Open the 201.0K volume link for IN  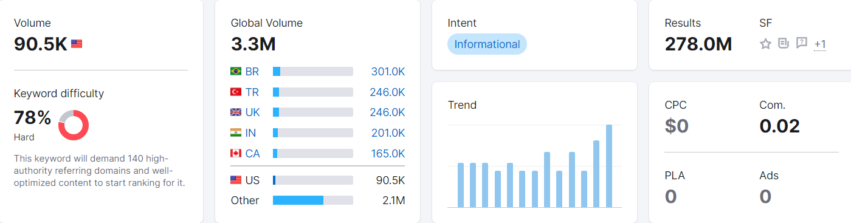(x=388, y=132)
